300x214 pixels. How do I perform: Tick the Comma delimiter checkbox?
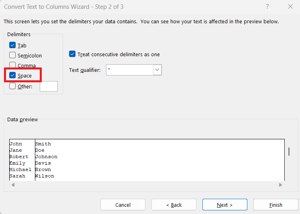(x=12, y=65)
